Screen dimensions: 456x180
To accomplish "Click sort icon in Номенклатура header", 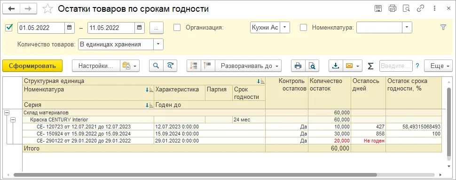I will [149, 90].
